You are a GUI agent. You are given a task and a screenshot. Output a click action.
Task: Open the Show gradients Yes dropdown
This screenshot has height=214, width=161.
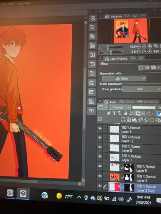tap(141, 89)
